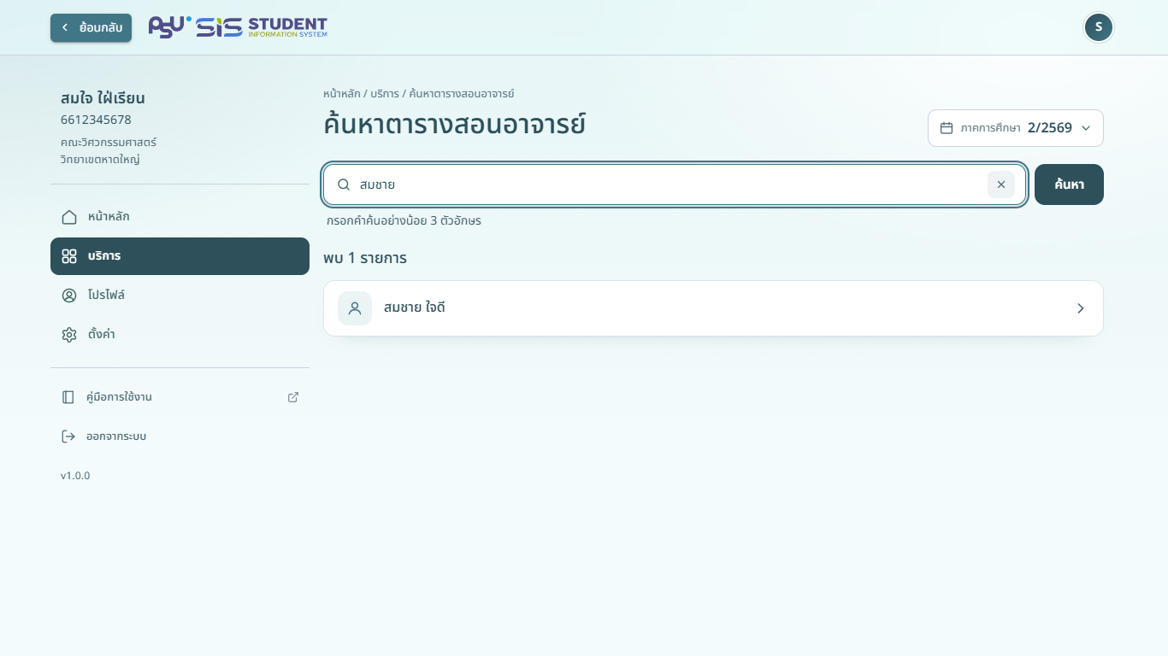1168x656 pixels.
Task: Click the บริการ breadcrumb
Action: (x=385, y=93)
